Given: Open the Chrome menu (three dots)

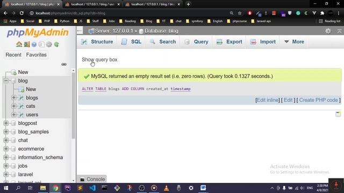Looking at the screenshot, I should [x=339, y=13].
